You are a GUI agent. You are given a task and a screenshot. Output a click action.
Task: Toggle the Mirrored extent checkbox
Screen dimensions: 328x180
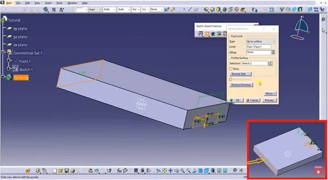pyautogui.click(x=231, y=80)
